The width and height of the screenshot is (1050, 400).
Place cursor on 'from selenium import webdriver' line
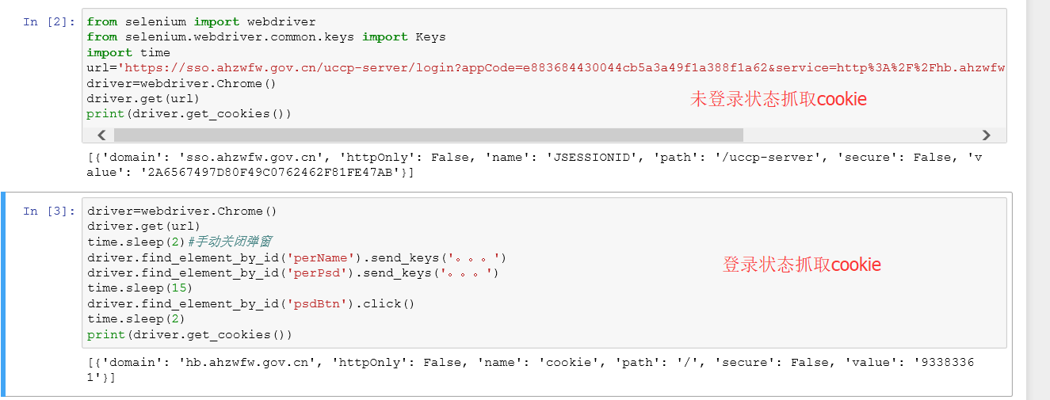201,22
